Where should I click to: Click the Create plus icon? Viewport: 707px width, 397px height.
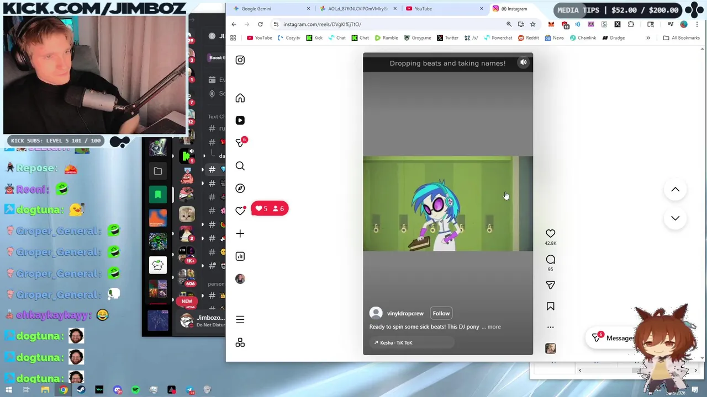(x=240, y=234)
